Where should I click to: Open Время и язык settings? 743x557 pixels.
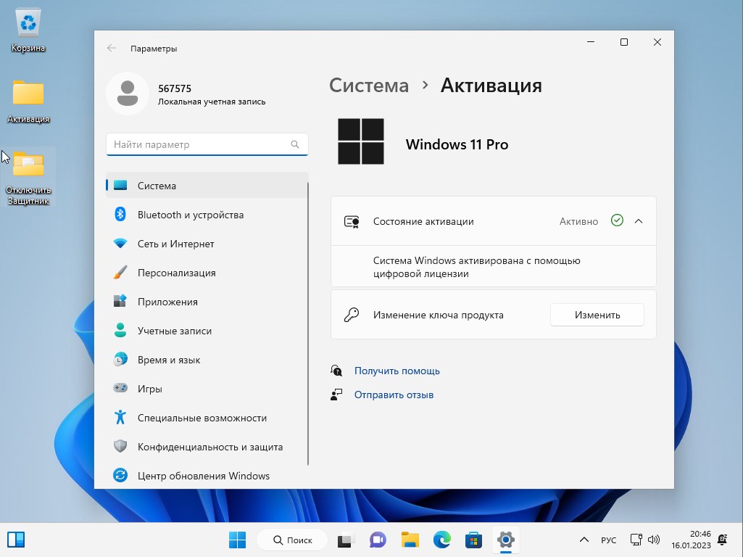click(x=207, y=359)
